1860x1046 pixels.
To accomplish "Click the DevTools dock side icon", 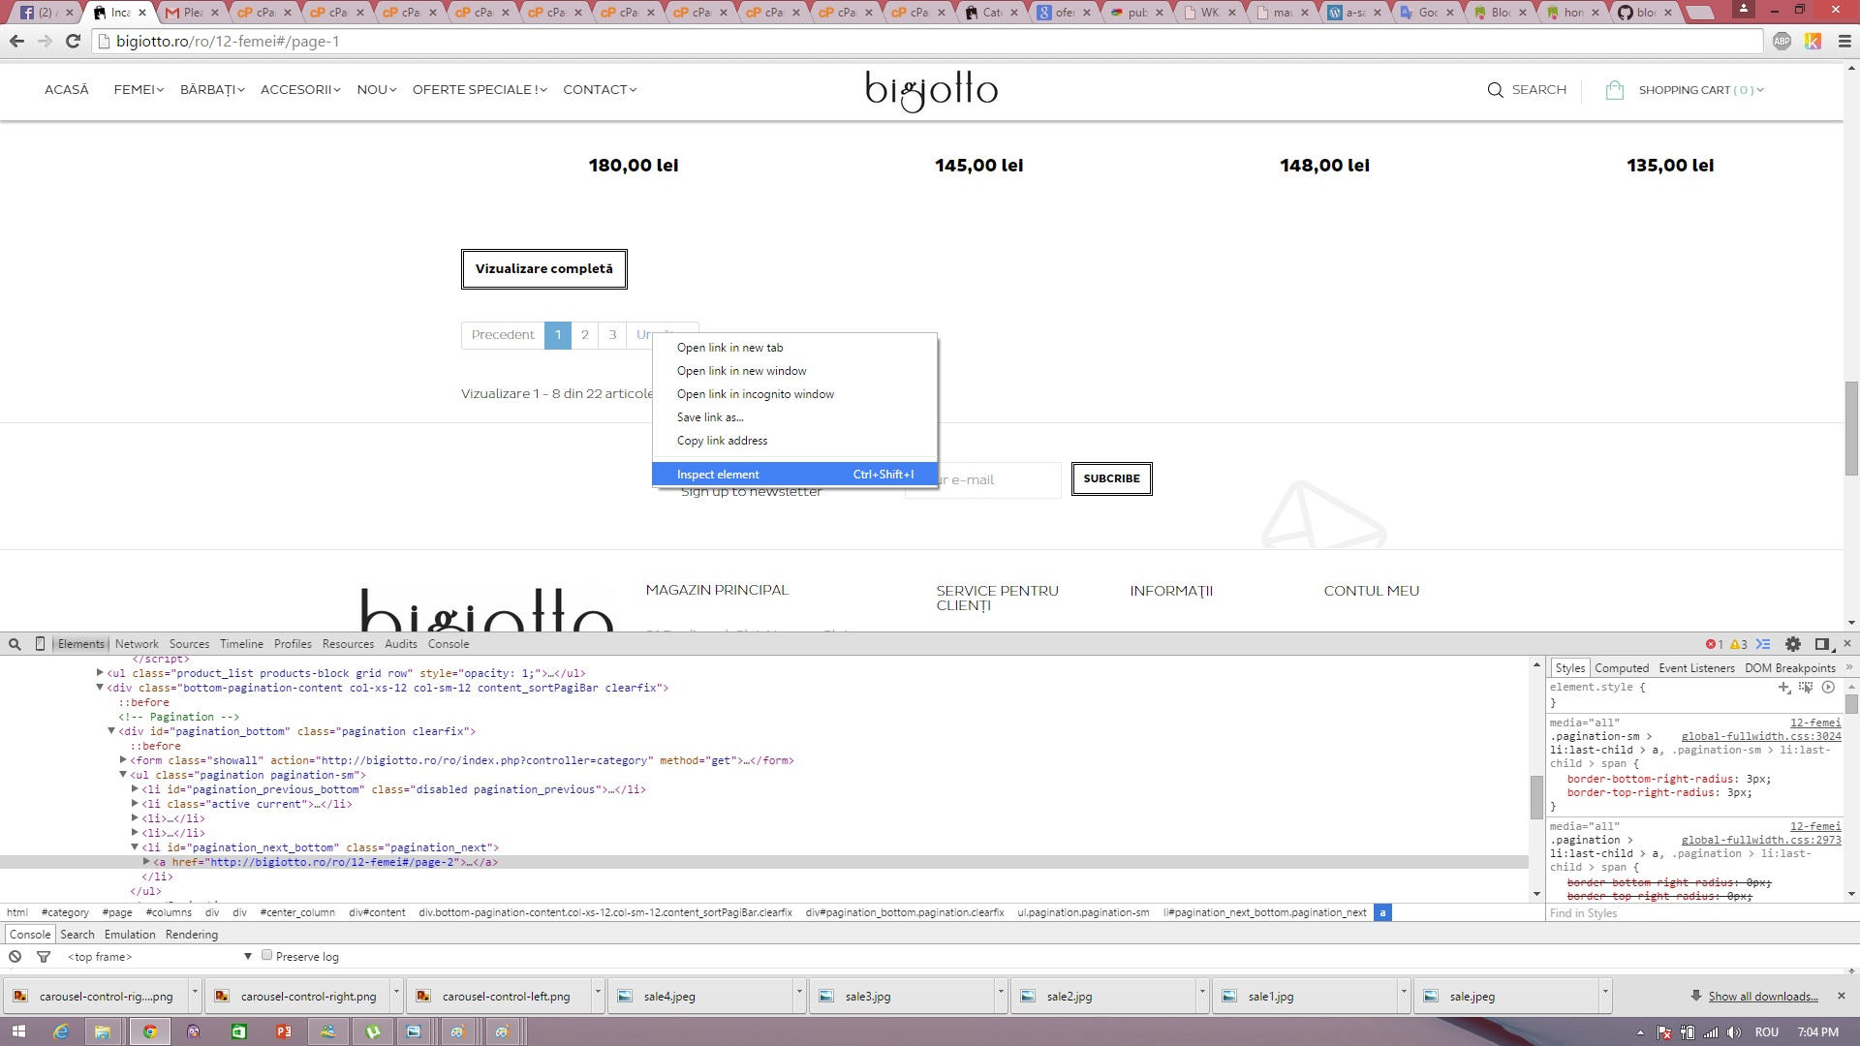I will point(1822,644).
